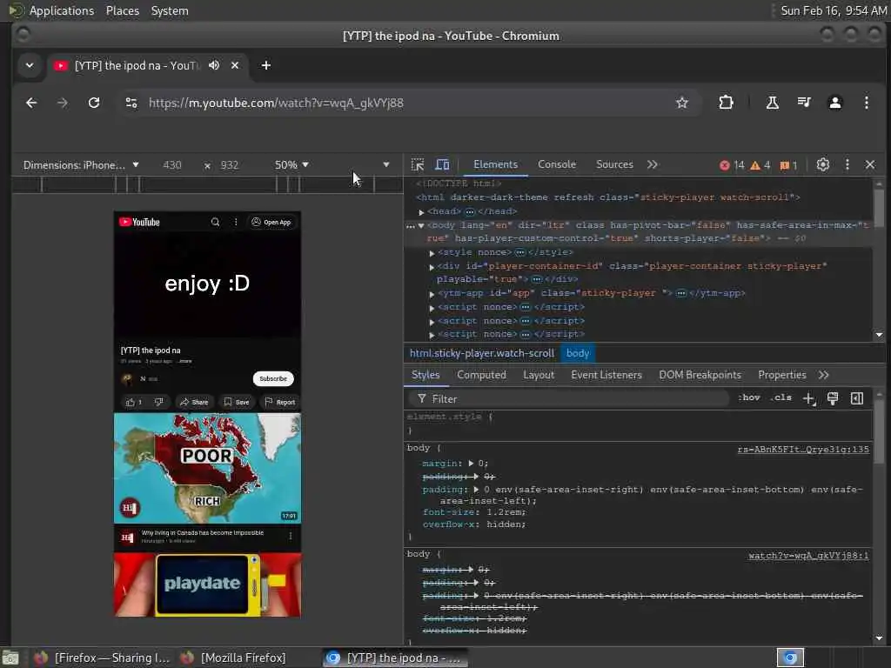Like the video with thumbs up
Screen dimensions: 891x668
coord(134,402)
